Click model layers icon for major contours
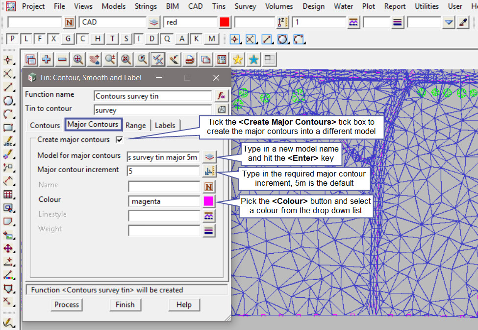This screenshot has height=330, width=478. [x=209, y=156]
